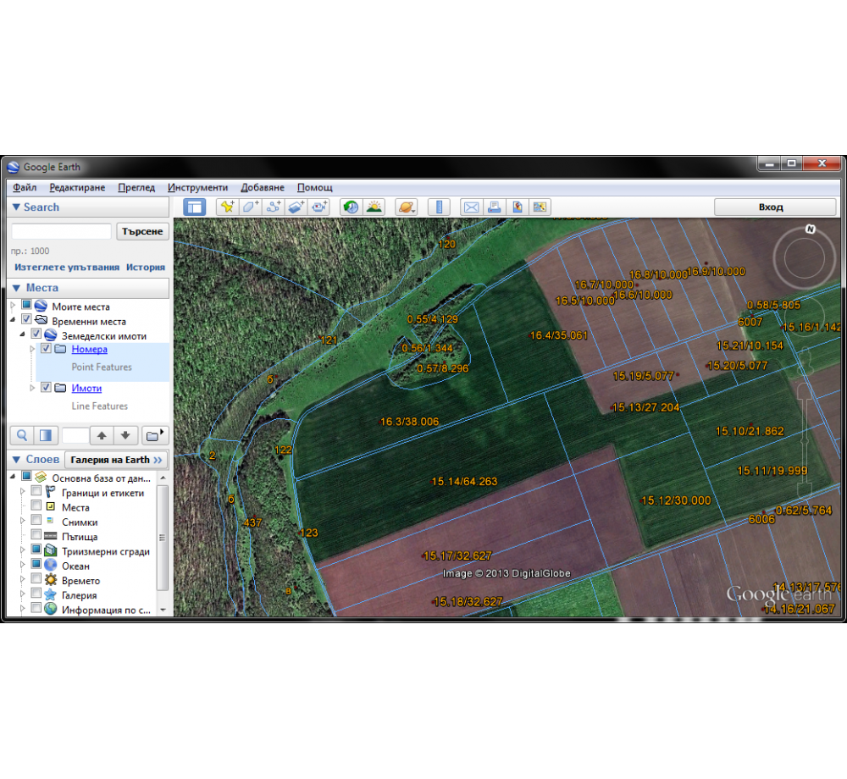The height and width of the screenshot is (779, 847).
Task: Open the Добавяне menu
Action: click(x=263, y=187)
